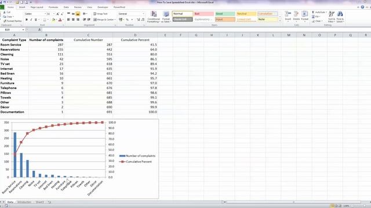Click the Decrease Font Size icon
The image size is (371, 208).
(62, 14)
